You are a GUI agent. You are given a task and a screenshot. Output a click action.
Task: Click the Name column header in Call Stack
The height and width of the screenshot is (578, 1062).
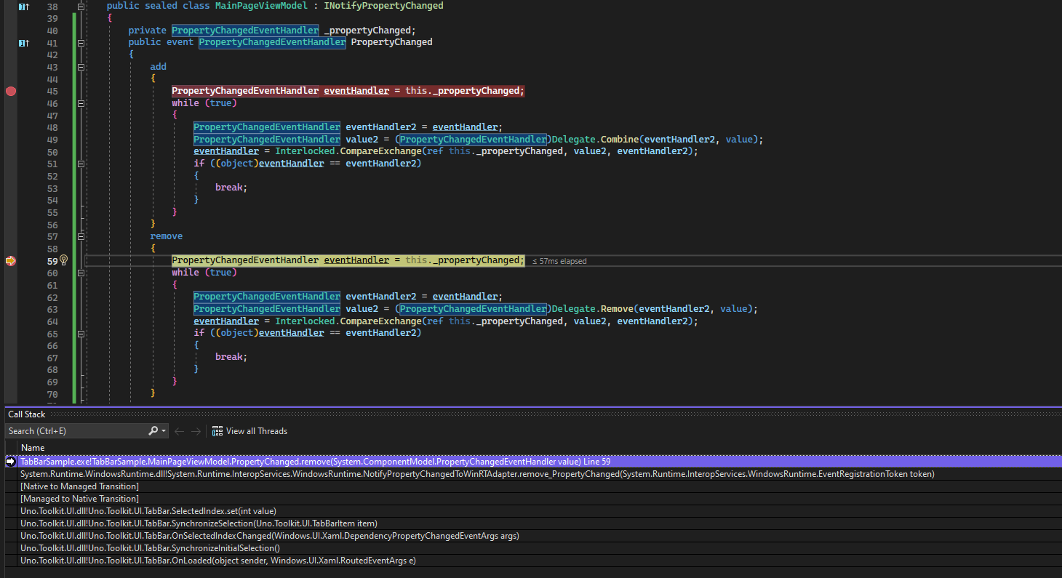[33, 447]
